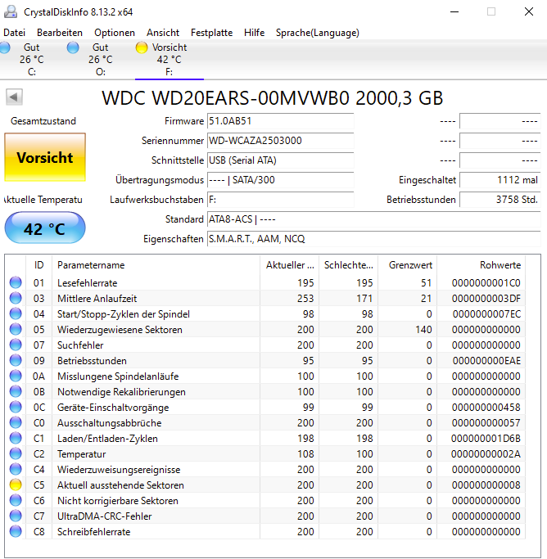This screenshot has width=547, height=559.
Task: Click the 42 °C temperature button
Action: 45,228
